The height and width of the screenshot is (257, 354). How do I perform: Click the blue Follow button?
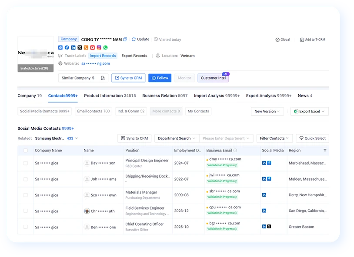[x=160, y=78]
